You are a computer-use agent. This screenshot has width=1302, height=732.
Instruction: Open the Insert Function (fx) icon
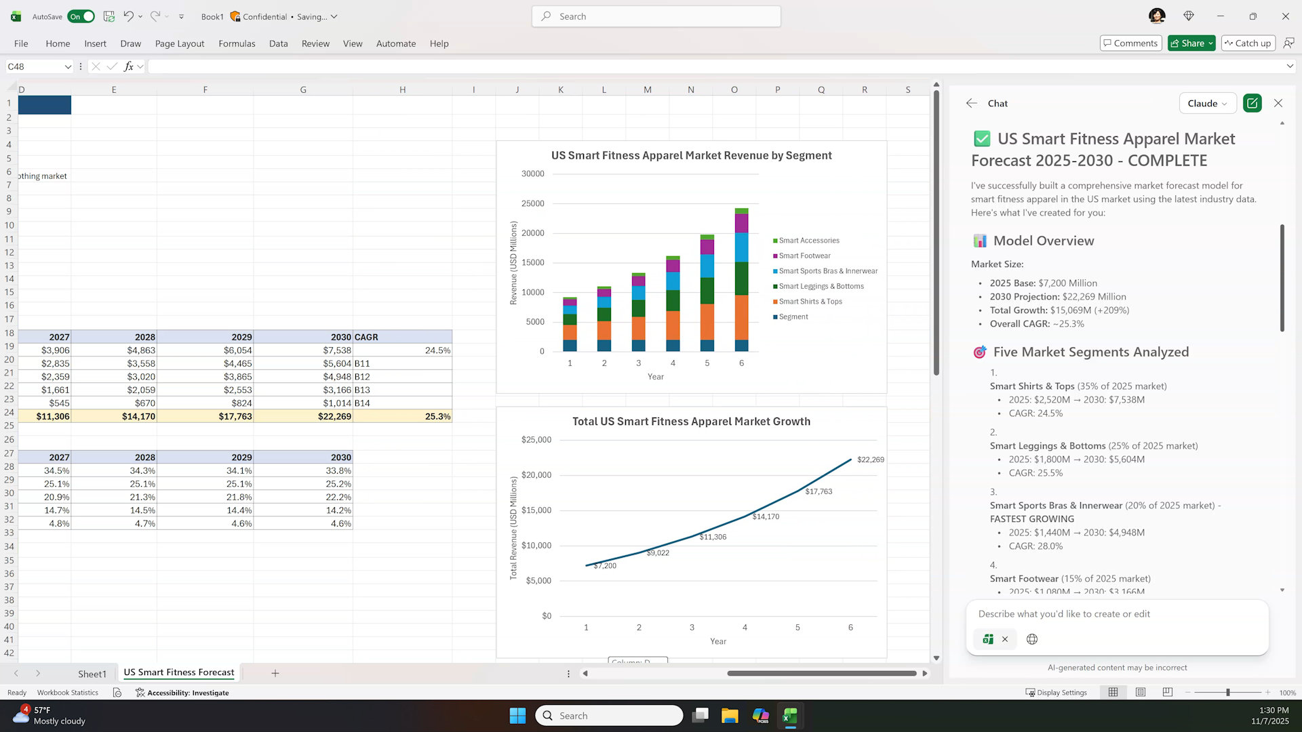[x=128, y=66]
